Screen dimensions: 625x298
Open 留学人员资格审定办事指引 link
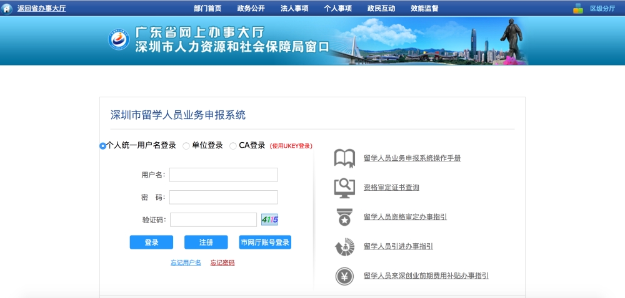[406, 217]
